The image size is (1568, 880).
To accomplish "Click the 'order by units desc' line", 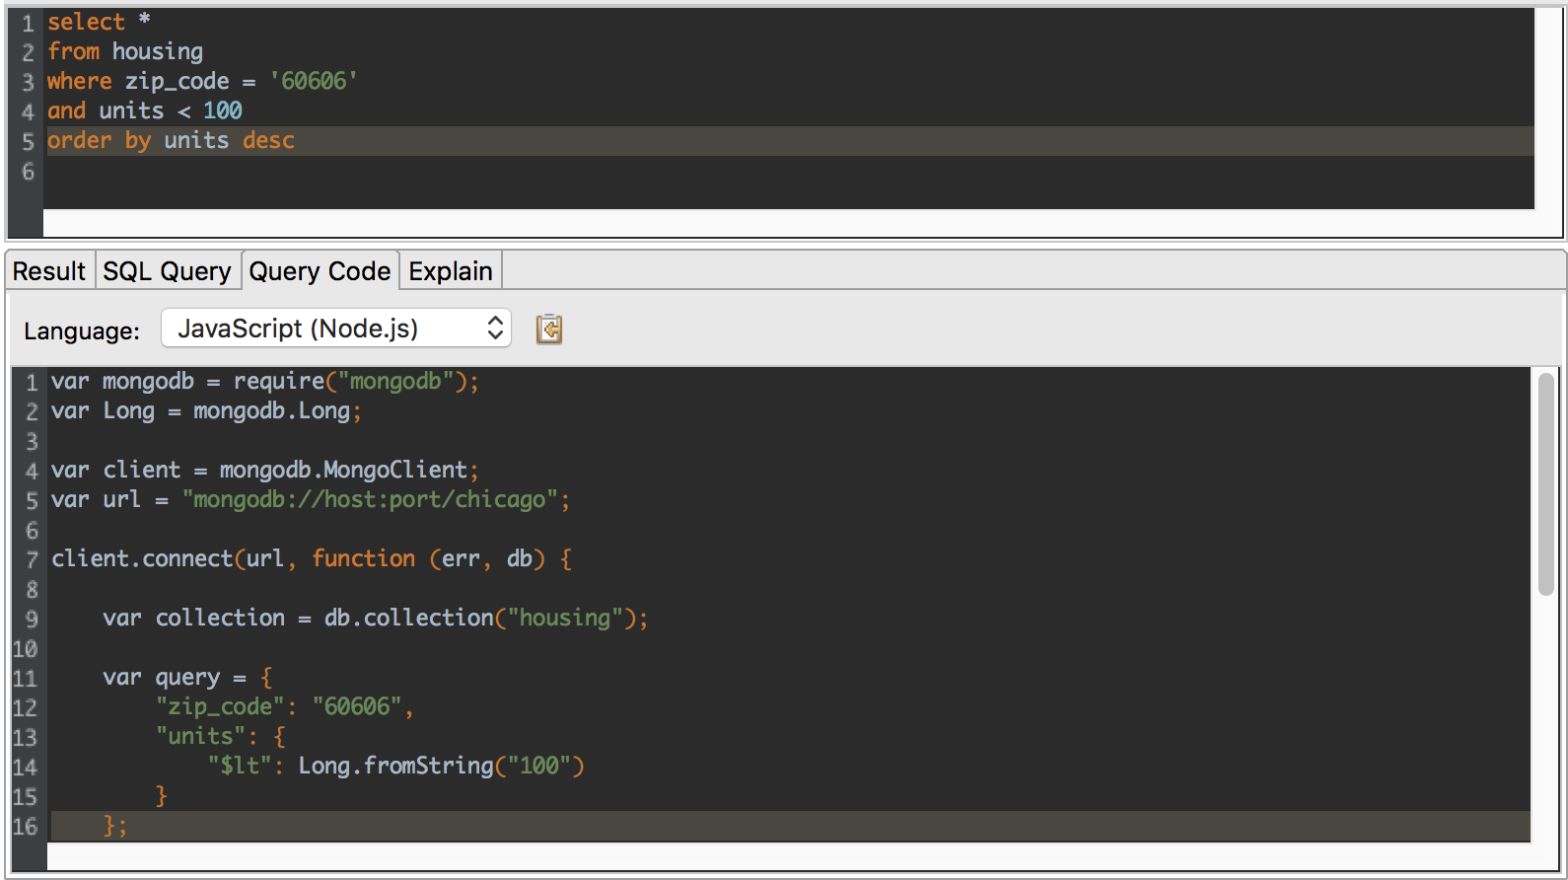I will (171, 141).
